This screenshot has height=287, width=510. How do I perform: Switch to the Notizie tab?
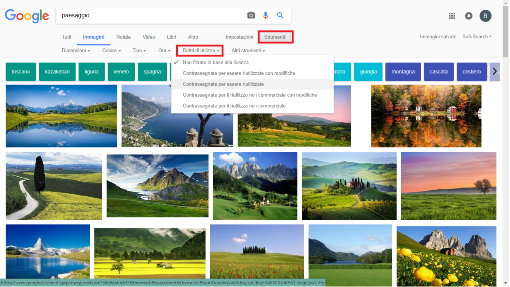[x=124, y=37]
